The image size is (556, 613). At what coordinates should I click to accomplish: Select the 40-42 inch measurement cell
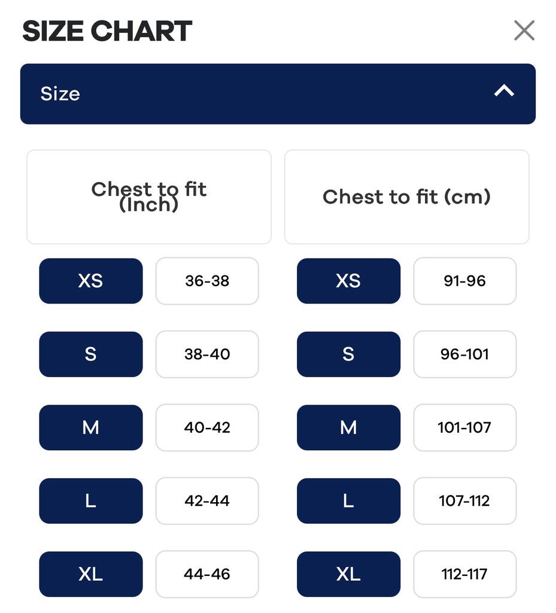(207, 427)
